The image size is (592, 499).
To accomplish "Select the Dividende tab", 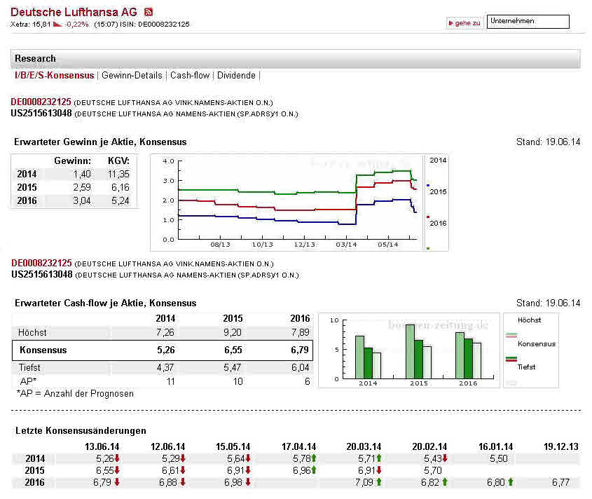I will [236, 75].
